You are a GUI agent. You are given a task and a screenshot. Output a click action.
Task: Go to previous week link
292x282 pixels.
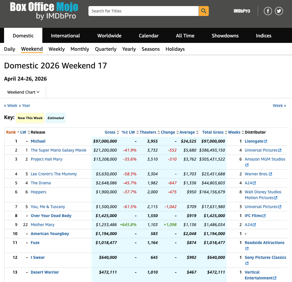point(11,105)
